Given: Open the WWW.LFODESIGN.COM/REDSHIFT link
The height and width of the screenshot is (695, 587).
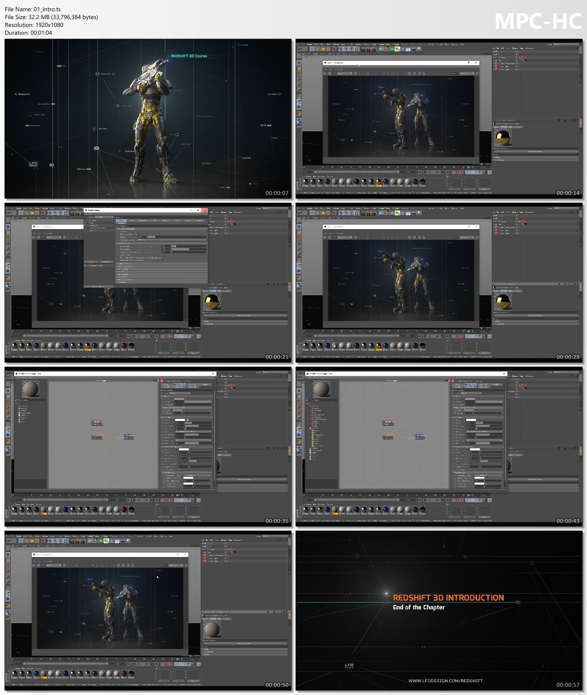Looking at the screenshot, I should click(446, 681).
